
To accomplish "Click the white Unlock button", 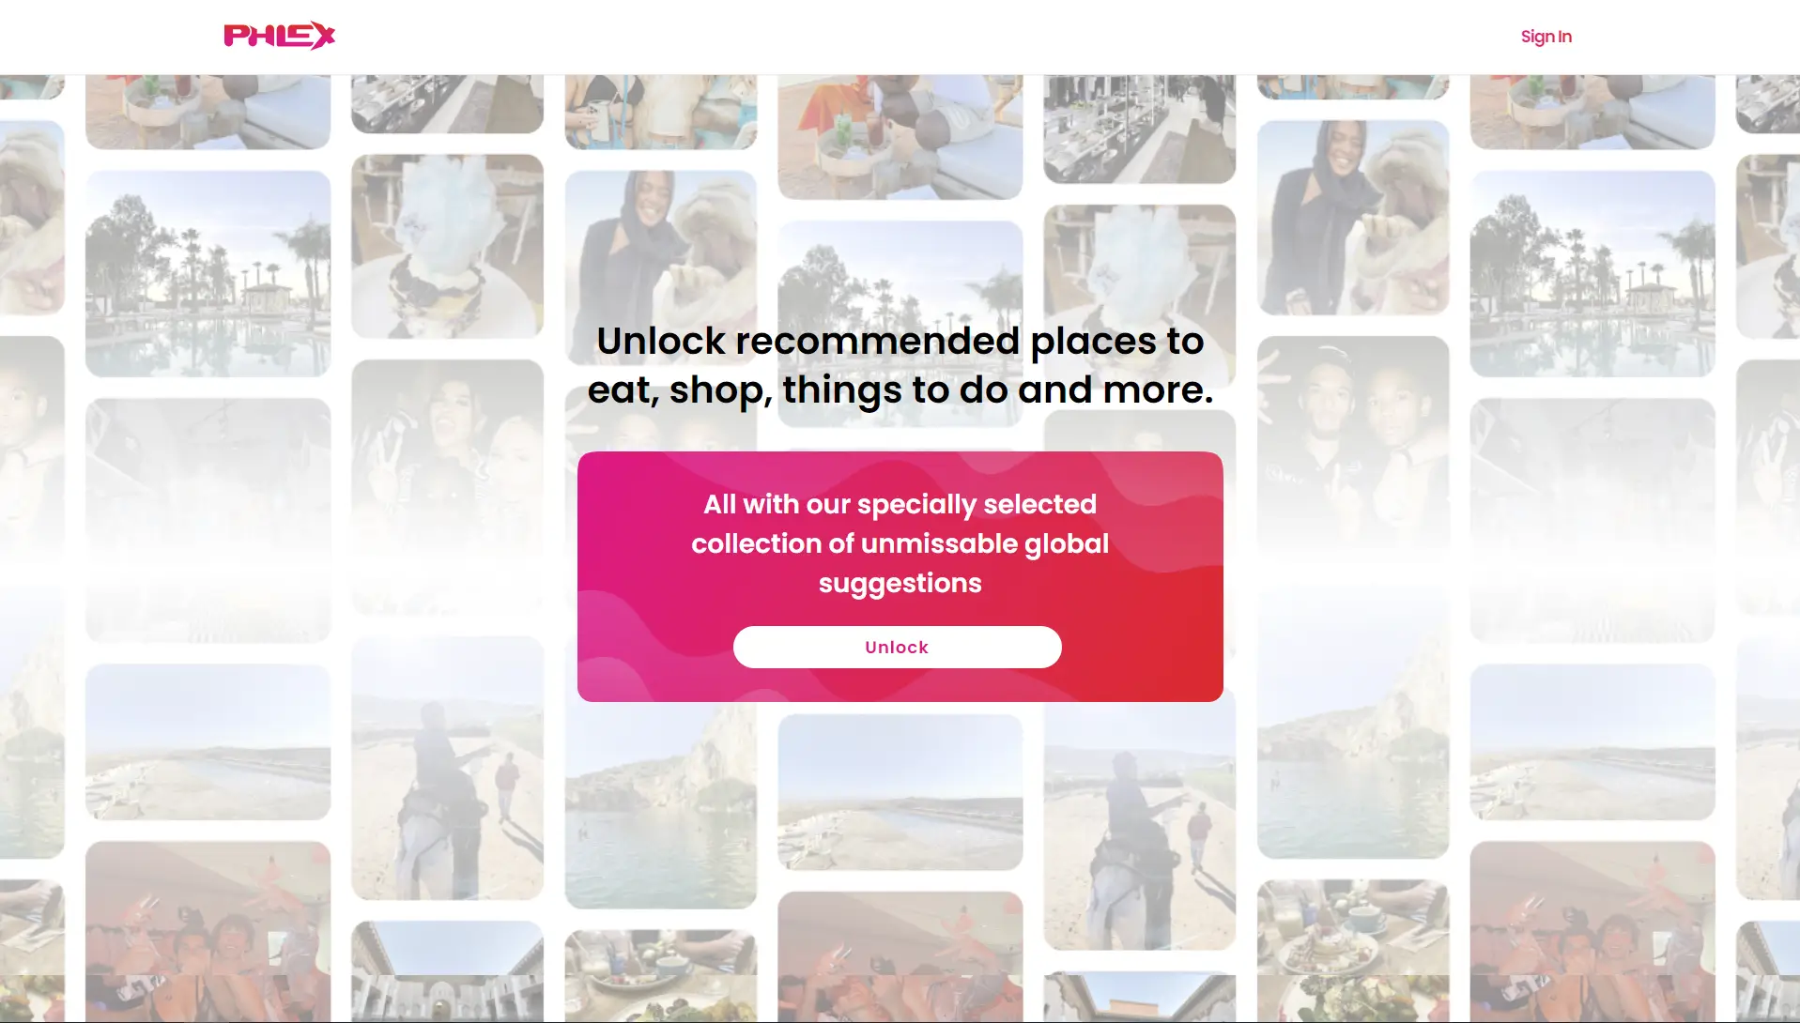I will pos(897,647).
